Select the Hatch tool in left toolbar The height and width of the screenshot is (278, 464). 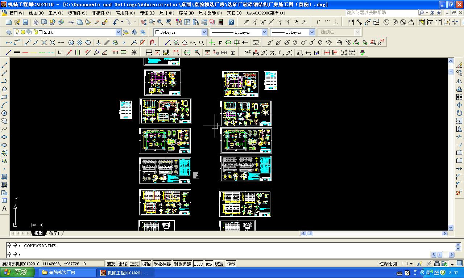4,177
